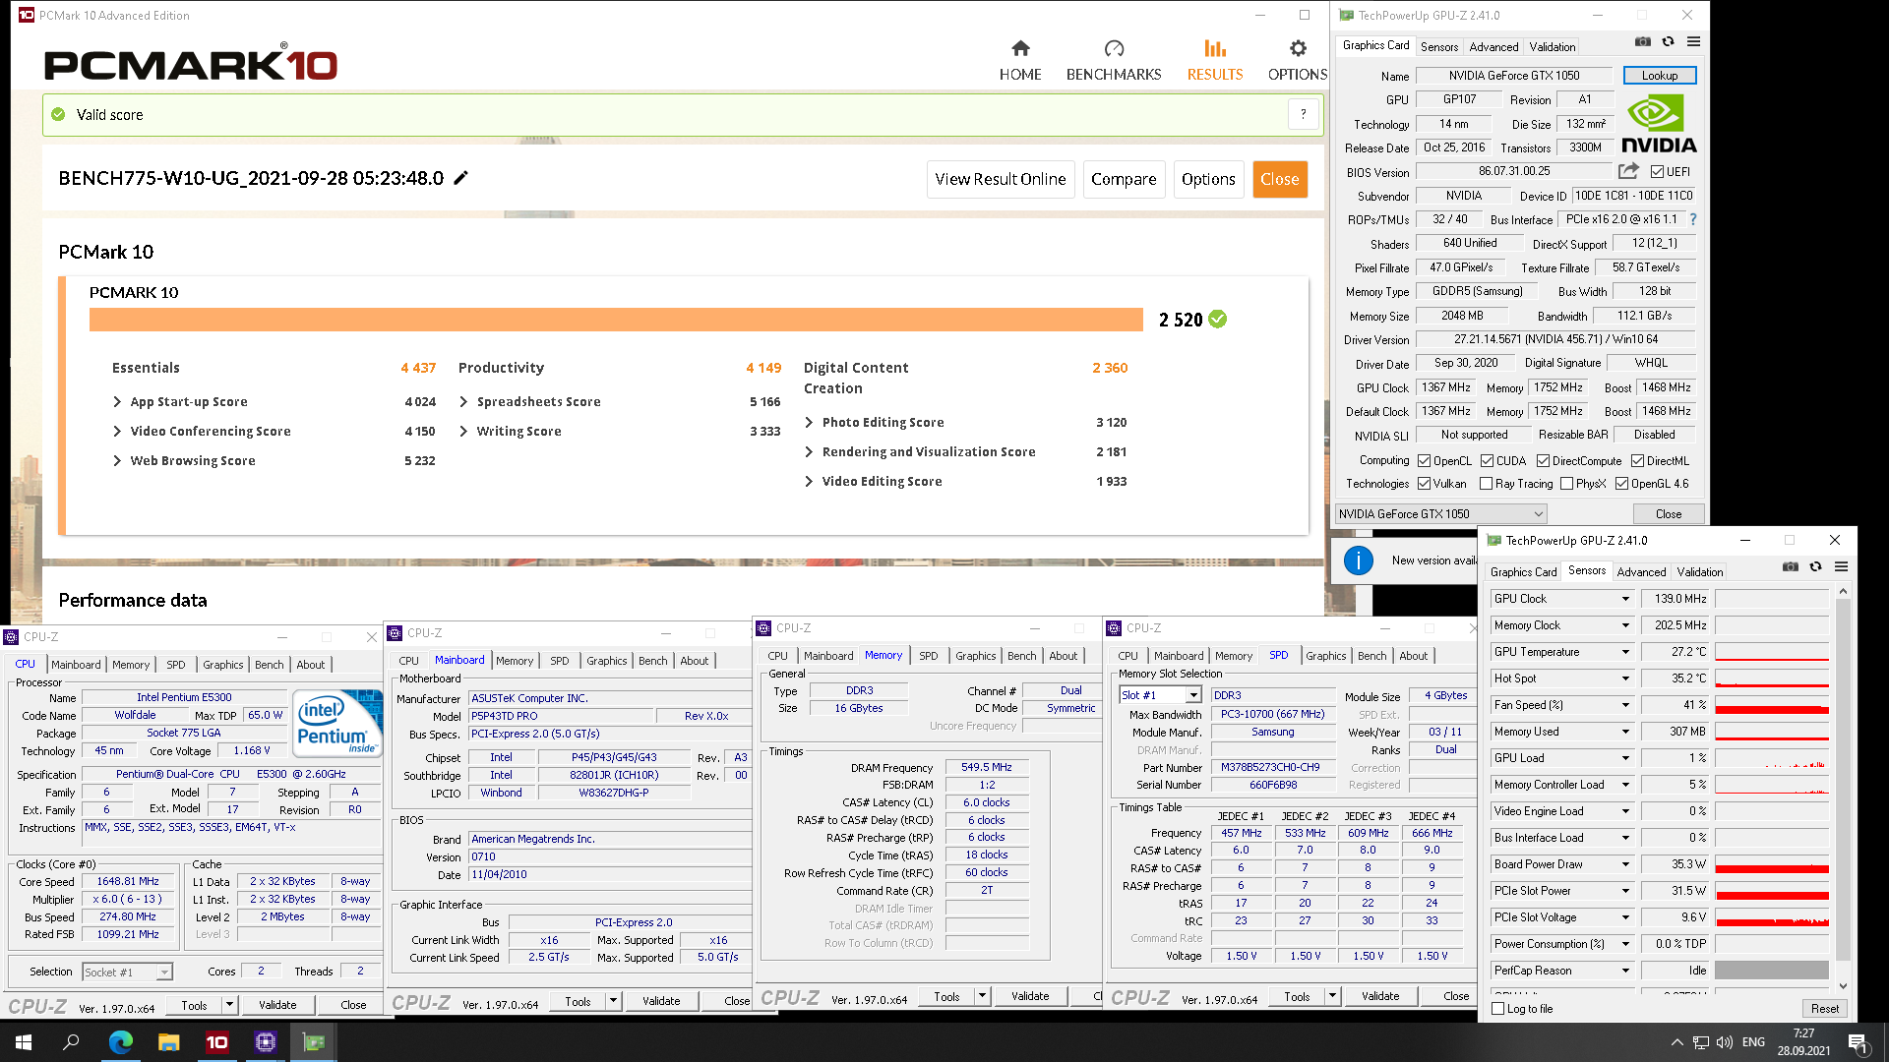Click Board Power Draw sensor graph
Screen dimensions: 1889x1062
tap(1772, 864)
